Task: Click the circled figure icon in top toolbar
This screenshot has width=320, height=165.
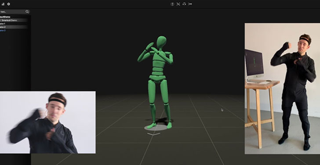Action: coord(172,4)
